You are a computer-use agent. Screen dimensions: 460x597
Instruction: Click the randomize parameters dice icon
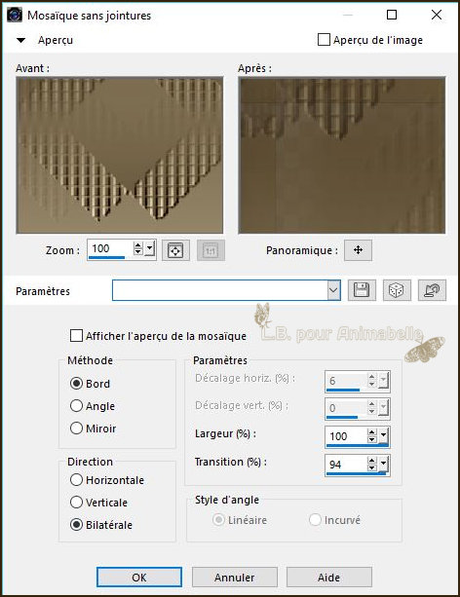point(397,290)
